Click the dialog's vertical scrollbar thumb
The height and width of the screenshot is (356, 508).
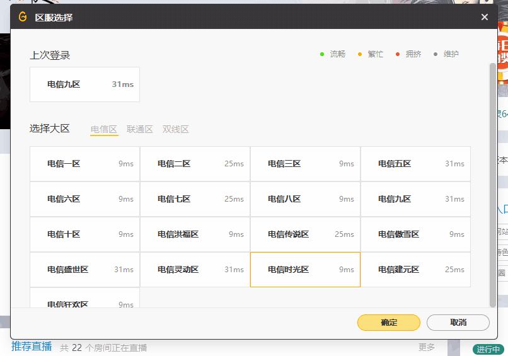tap(493, 185)
